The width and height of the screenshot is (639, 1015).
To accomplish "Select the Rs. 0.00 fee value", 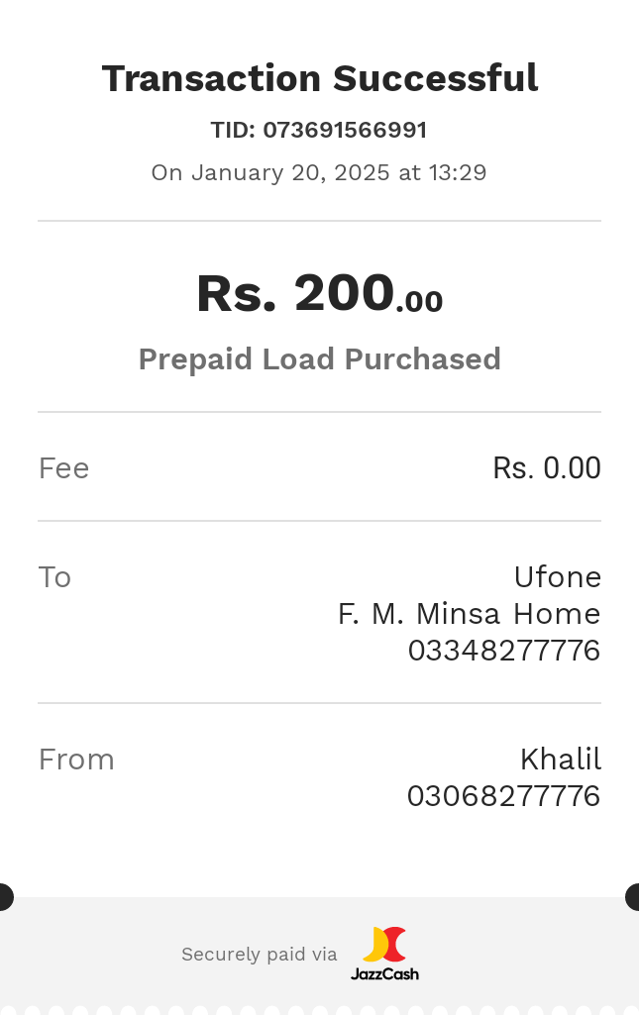I will (546, 467).
